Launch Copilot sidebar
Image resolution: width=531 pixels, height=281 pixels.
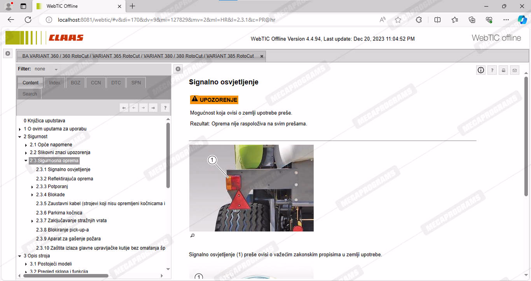click(522, 20)
